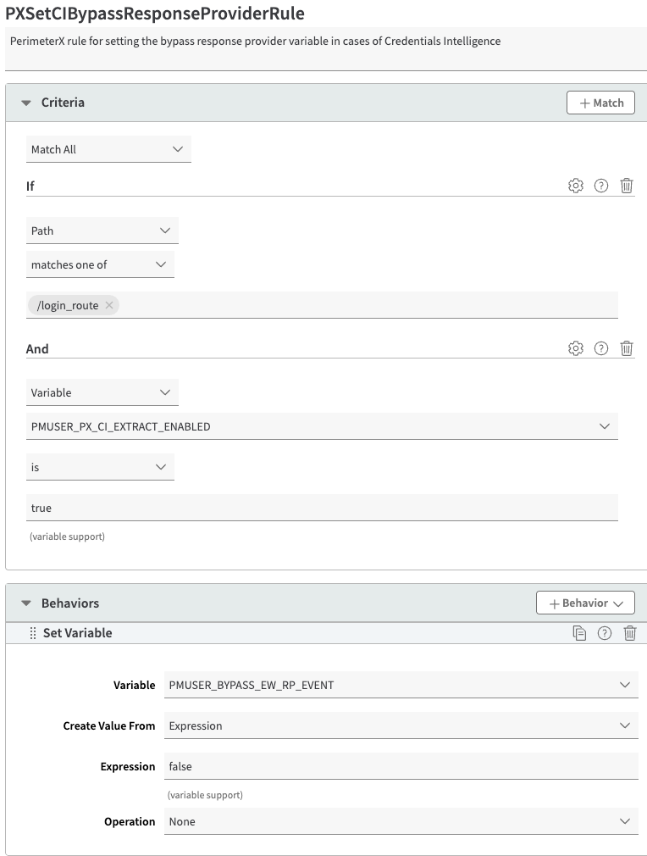647x856 pixels.
Task: Delete the And condition with trash icon
Action: coord(627,348)
